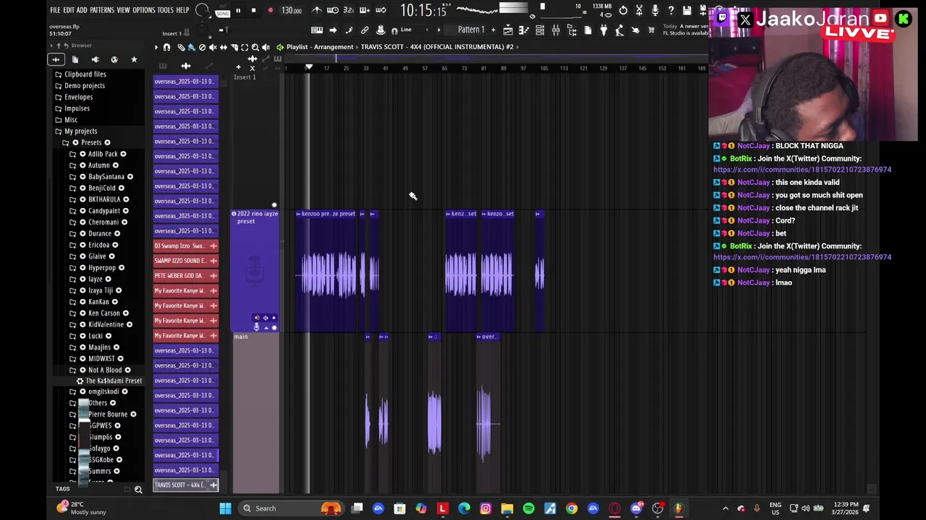The width and height of the screenshot is (926, 520).
Task: Open the piano roll view icon
Action: 524,30
